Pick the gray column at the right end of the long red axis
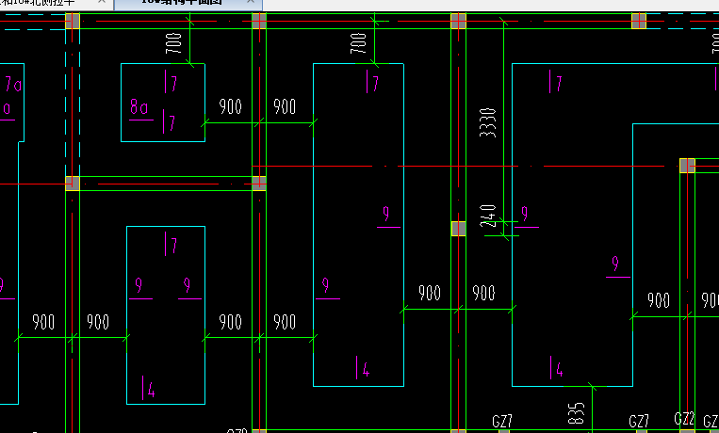719x433 pixels. pyautogui.click(x=687, y=166)
